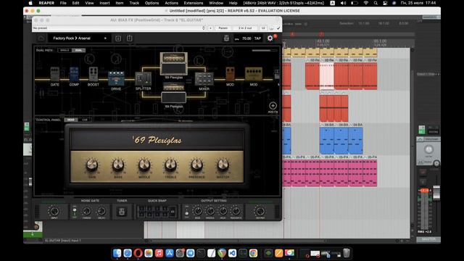Select the MIXER module
The image size is (464, 261).
click(204, 79)
